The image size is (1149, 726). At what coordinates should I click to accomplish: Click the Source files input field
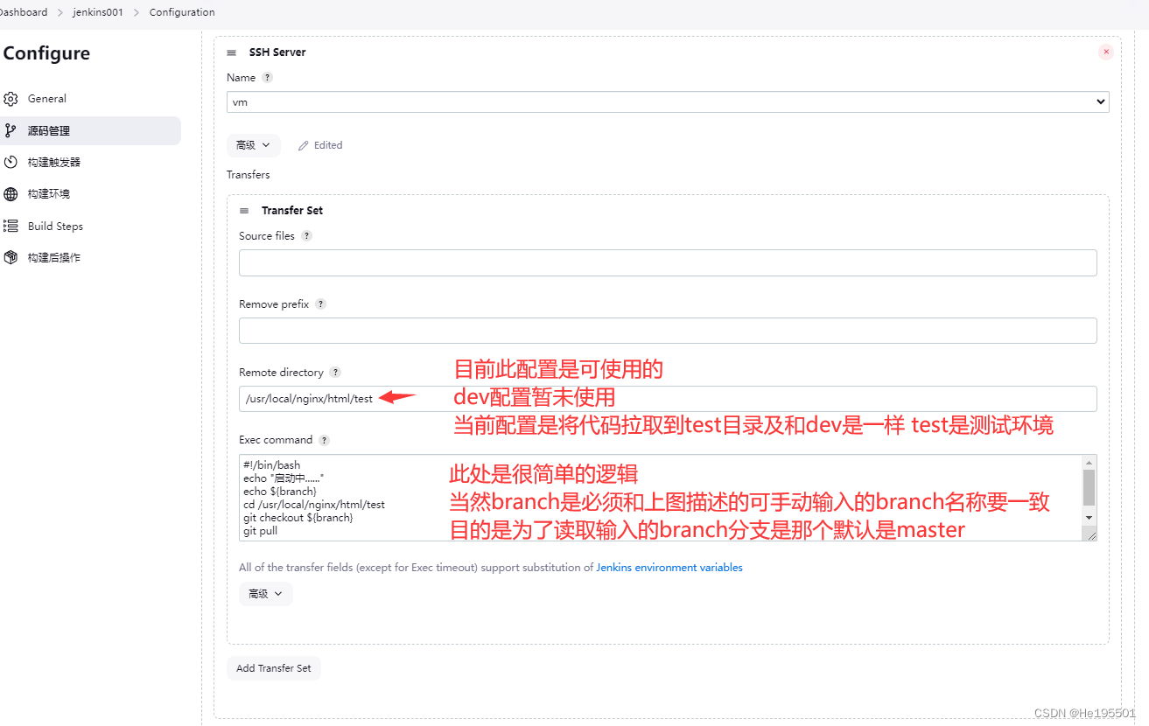coord(668,262)
